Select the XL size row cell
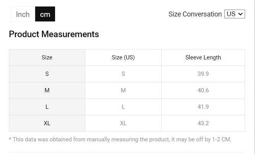 point(47,123)
